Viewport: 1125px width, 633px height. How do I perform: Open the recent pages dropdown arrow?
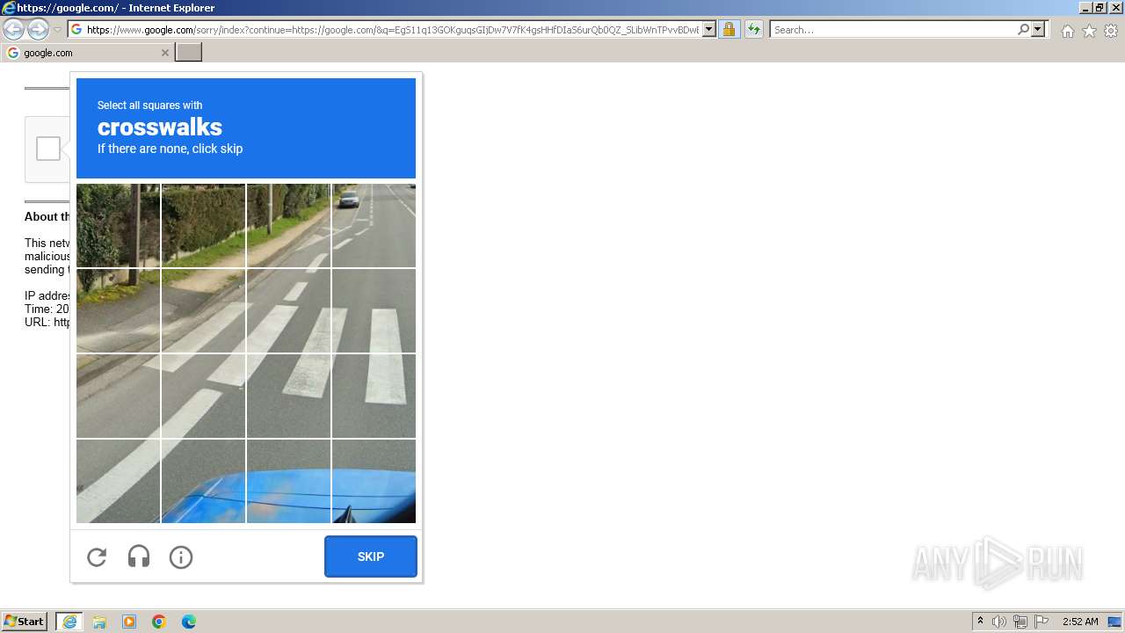point(57,30)
